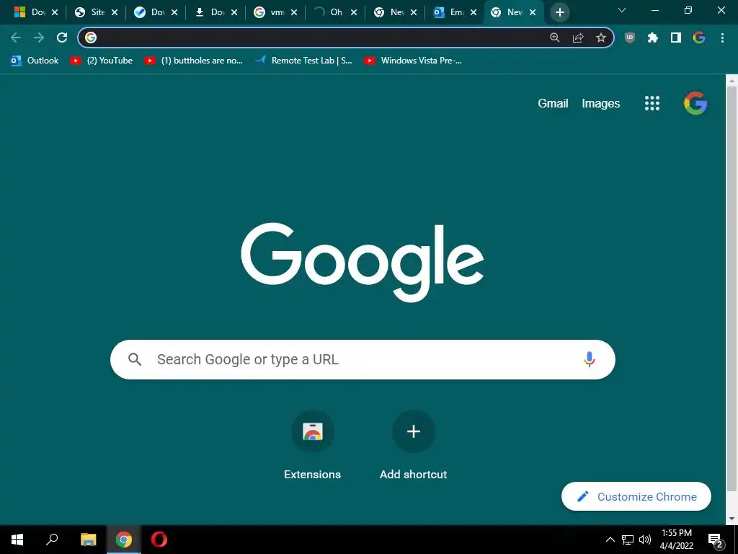The image size is (738, 554).
Task: Launch Opera from the taskbar
Action: [x=159, y=540]
